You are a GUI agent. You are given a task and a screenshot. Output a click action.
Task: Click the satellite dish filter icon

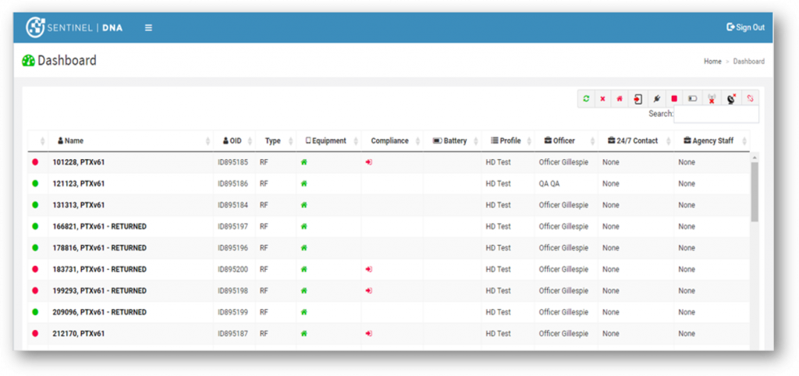(x=731, y=99)
